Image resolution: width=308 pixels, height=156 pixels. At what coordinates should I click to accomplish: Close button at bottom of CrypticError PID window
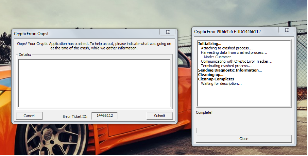(x=244, y=139)
